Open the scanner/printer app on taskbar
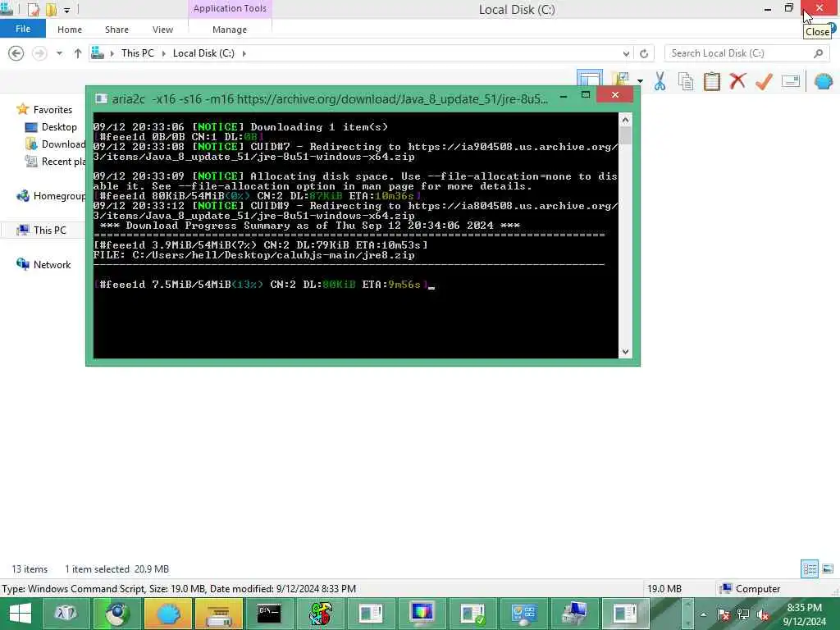840x630 pixels. click(x=218, y=614)
